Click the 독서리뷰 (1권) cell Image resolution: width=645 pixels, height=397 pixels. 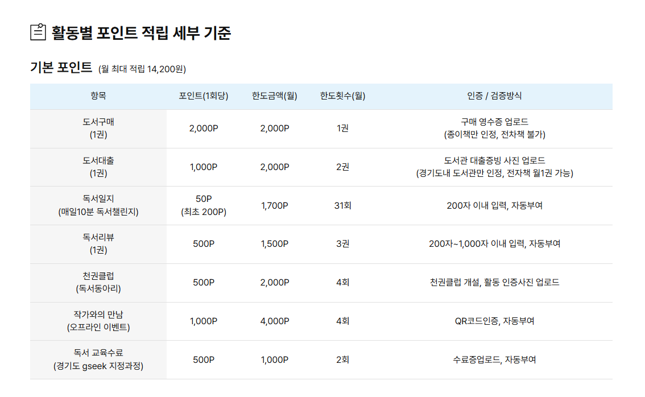(x=98, y=244)
